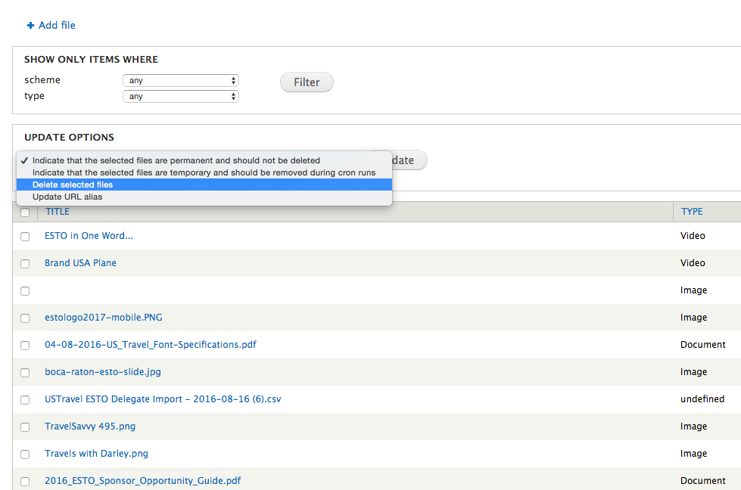The width and height of the screenshot is (741, 490).
Task: Choose 'permanent and should not be deleted' option
Action: point(204,160)
